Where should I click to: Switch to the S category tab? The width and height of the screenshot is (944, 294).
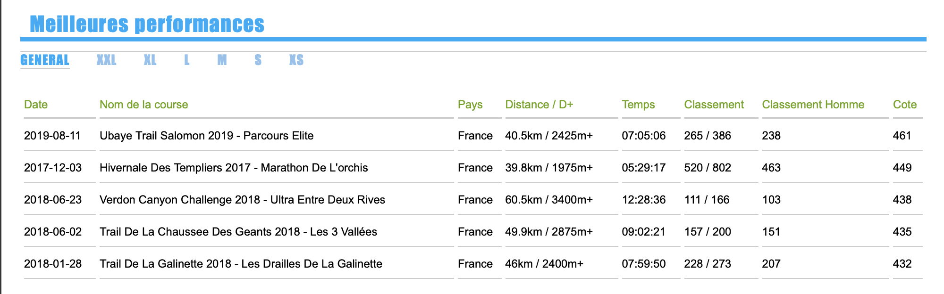[258, 60]
